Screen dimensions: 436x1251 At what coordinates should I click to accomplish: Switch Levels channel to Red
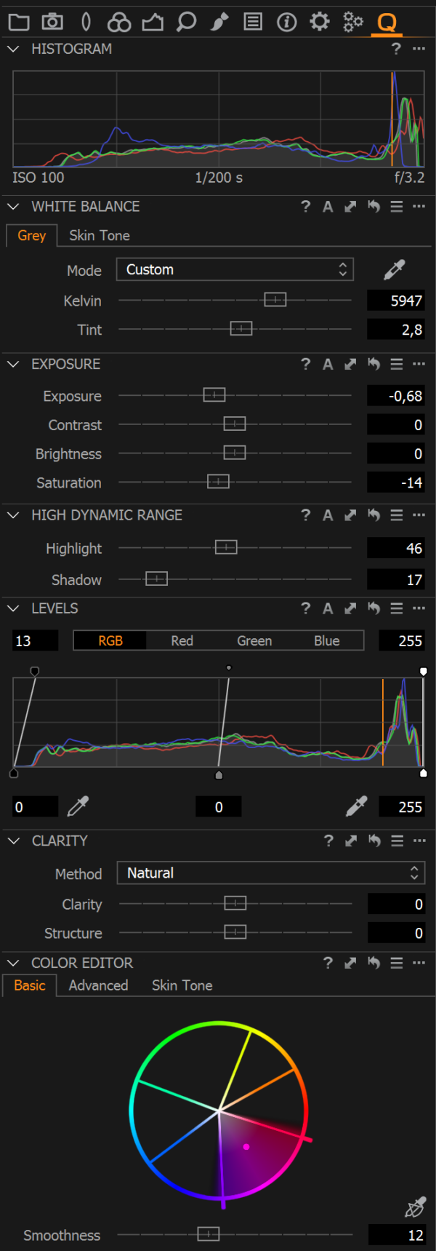(182, 640)
